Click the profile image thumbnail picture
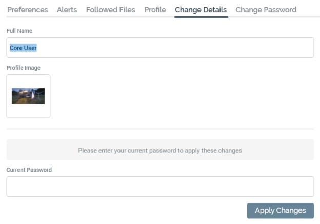The width and height of the screenshot is (320, 224). (x=28, y=96)
